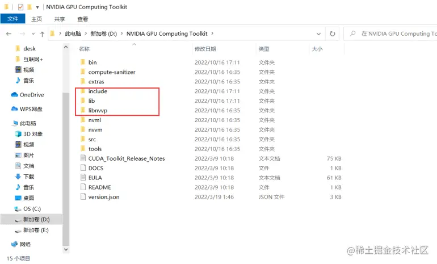The width and height of the screenshot is (437, 264).
Task: Click 新加卷 (D:) in the address breadcrumb
Action: (103, 33)
